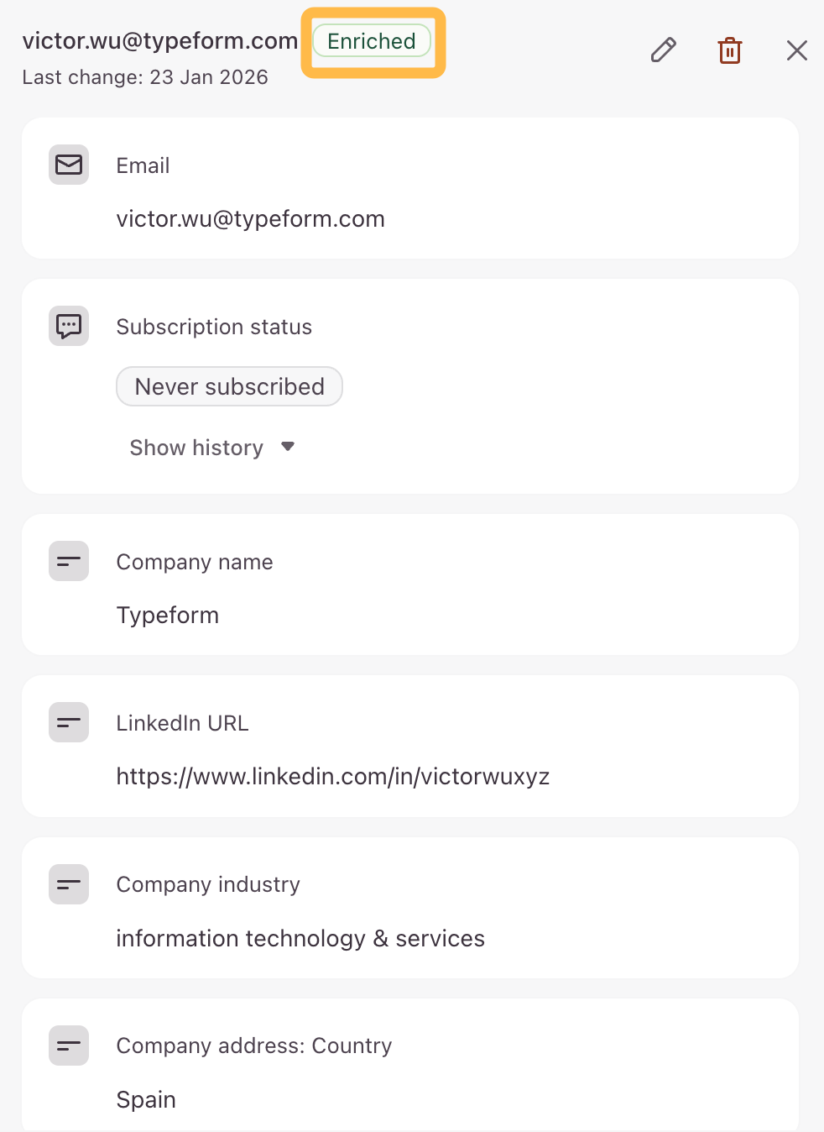The height and width of the screenshot is (1132, 824).
Task: Click information technology & services value
Action: (x=300, y=938)
